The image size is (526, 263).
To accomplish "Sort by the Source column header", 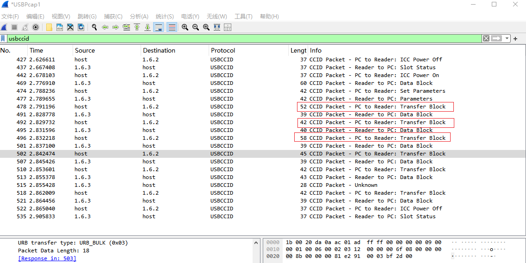I will tap(107, 51).
